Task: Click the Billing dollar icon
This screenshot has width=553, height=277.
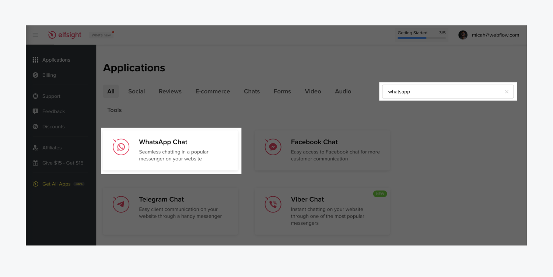Action: 35,75
